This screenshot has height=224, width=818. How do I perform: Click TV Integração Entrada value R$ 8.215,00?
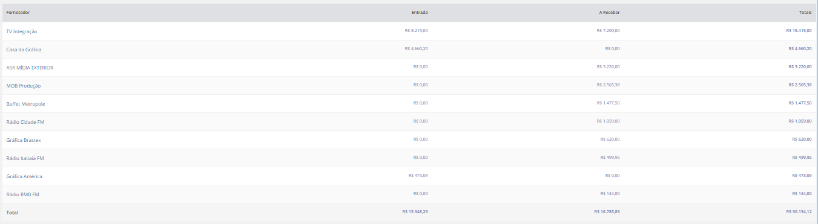(416, 31)
